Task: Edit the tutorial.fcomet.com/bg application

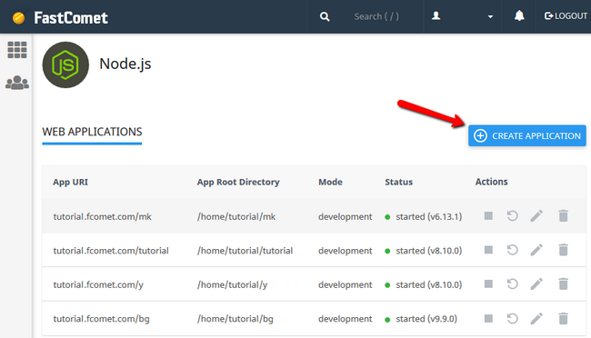Action: (x=536, y=318)
